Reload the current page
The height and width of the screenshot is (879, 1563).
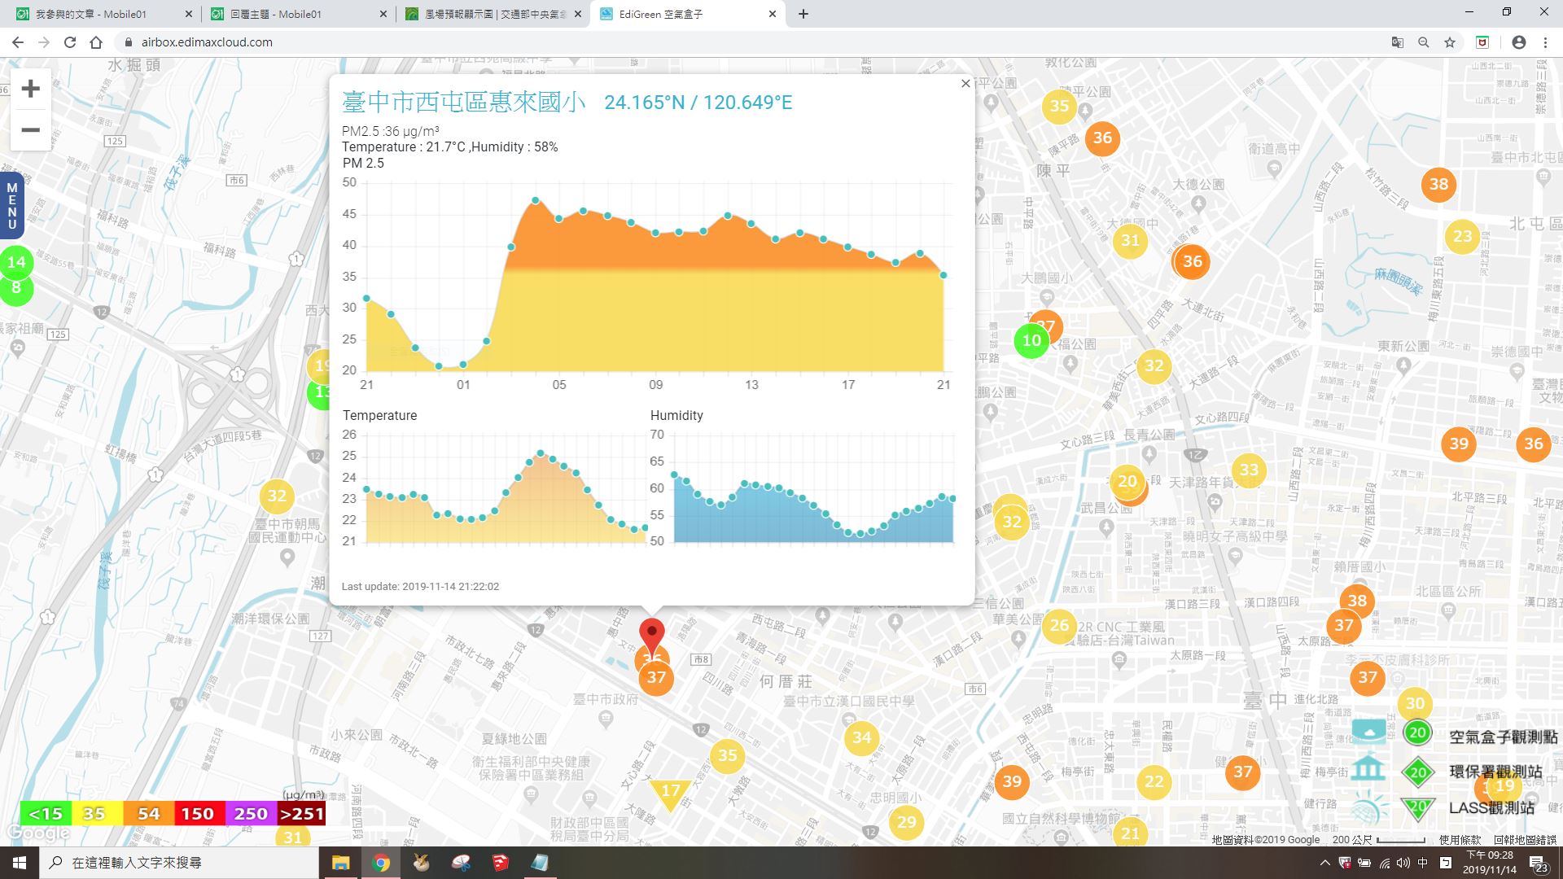click(x=70, y=42)
